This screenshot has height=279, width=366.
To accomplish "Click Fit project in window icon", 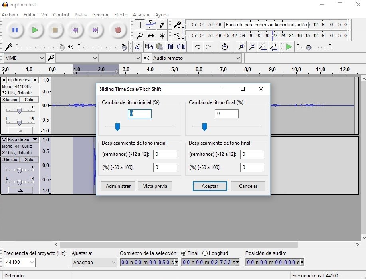I will 273,47.
